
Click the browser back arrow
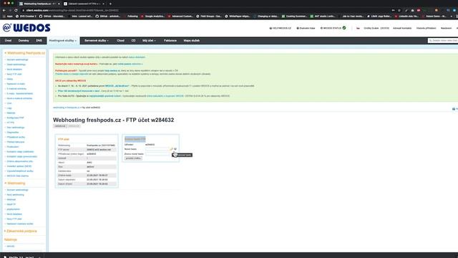coord(4,10)
